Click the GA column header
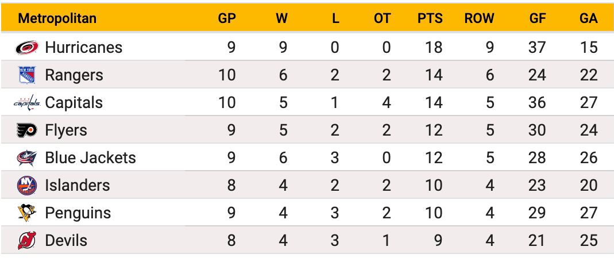The image size is (614, 258). [589, 18]
